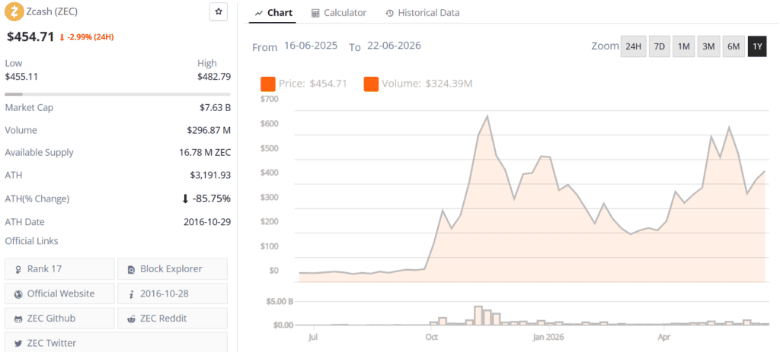Click the Official Links label
The image size is (780, 352).
(31, 241)
